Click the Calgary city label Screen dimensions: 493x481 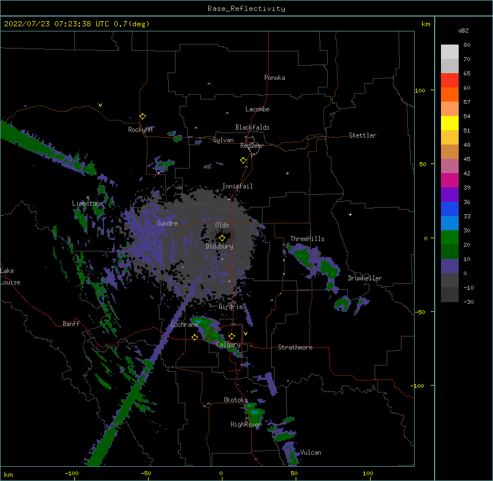pyautogui.click(x=228, y=344)
